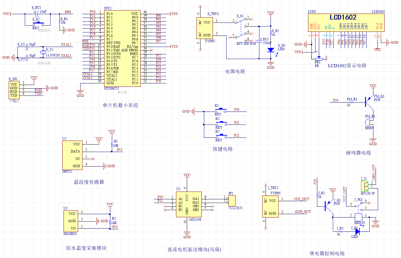The image size is (401, 258).
Task: Select the S_S2 reset key symbol
Action: pyautogui.click(x=38, y=23)
